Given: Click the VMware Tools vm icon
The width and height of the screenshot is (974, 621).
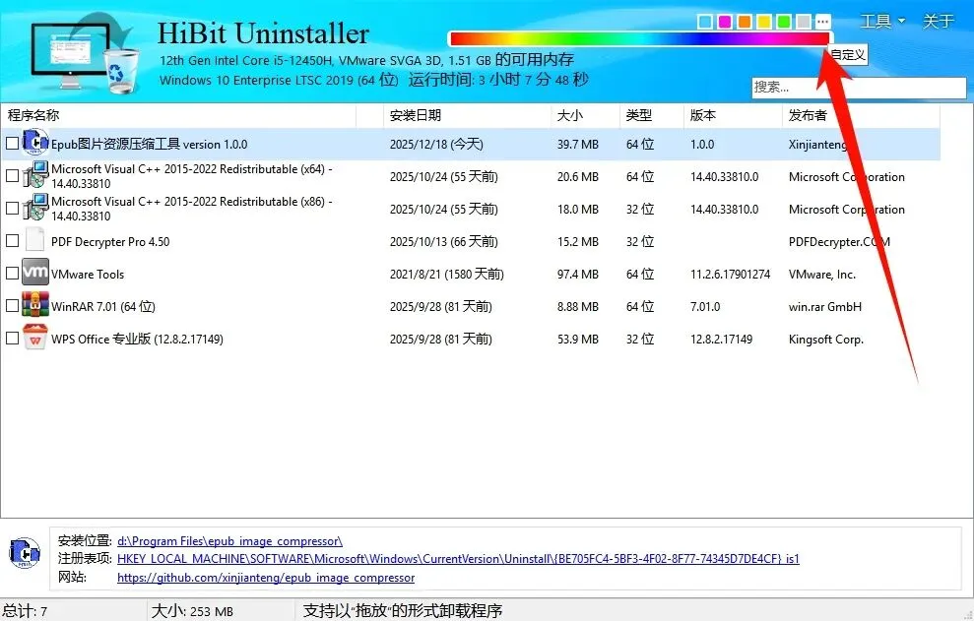Looking at the screenshot, I should click(x=35, y=273).
